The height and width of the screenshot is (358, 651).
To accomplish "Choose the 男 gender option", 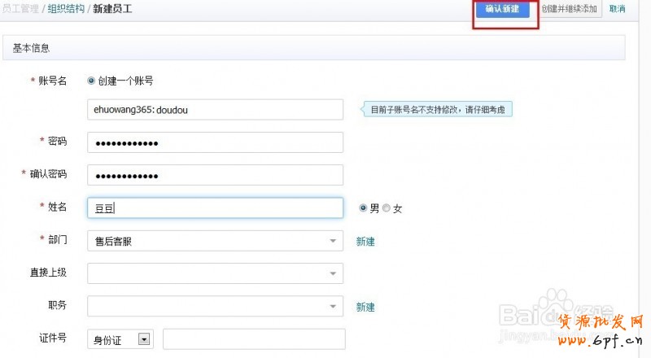I will click(x=363, y=208).
